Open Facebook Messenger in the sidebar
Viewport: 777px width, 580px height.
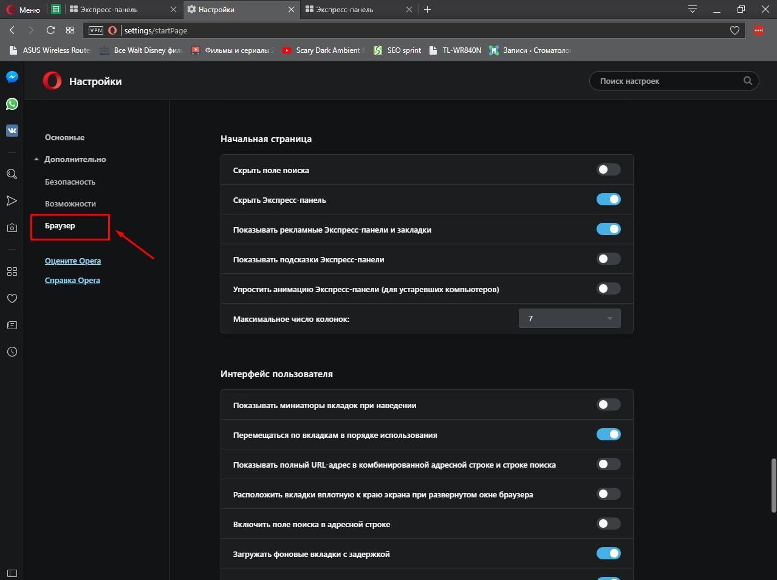(12, 77)
